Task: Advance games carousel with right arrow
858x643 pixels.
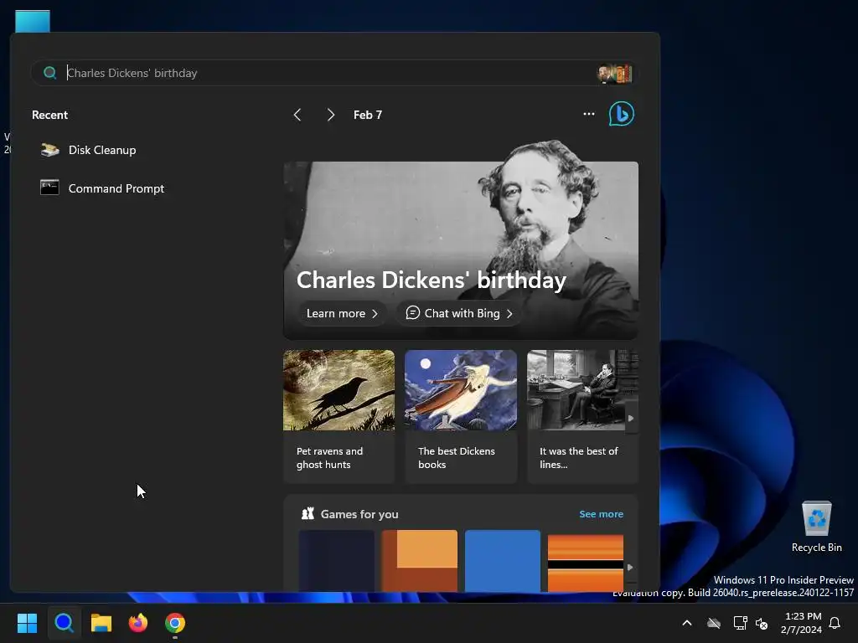Action: (630, 567)
